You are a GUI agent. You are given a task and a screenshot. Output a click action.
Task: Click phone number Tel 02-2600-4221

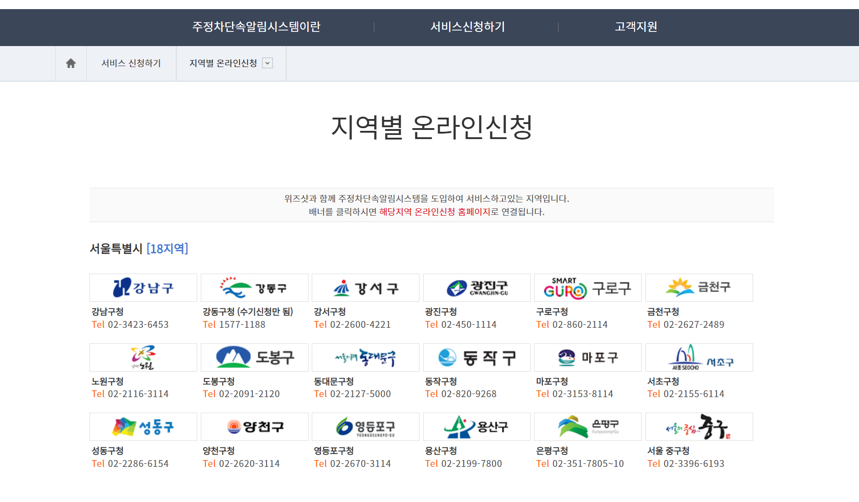coord(352,325)
